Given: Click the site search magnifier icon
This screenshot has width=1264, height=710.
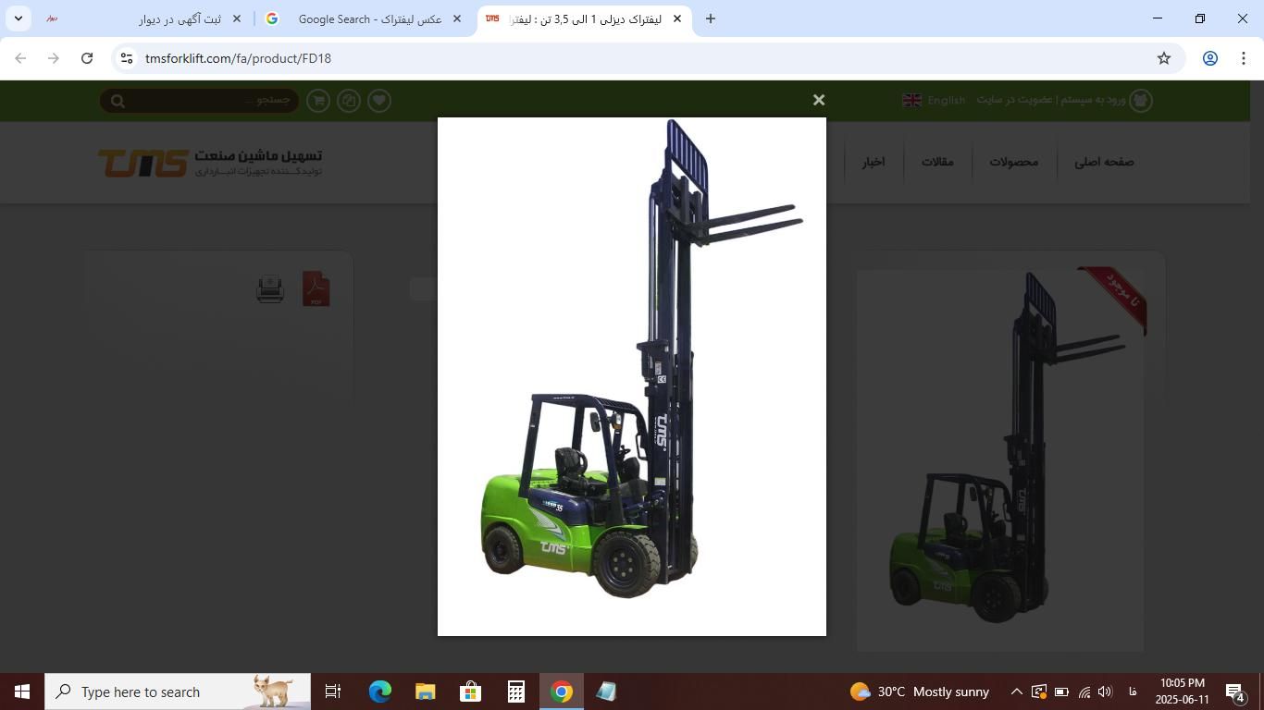Looking at the screenshot, I should point(118,101).
